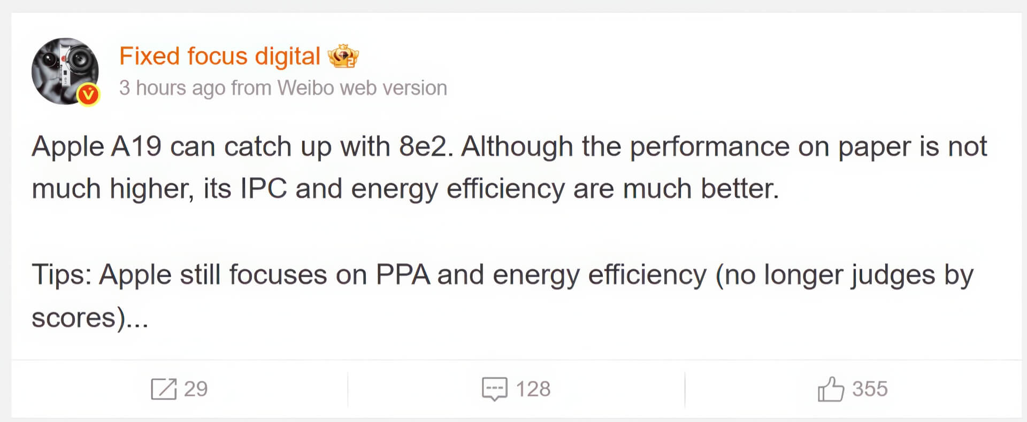Click the like count 355

[x=870, y=389]
